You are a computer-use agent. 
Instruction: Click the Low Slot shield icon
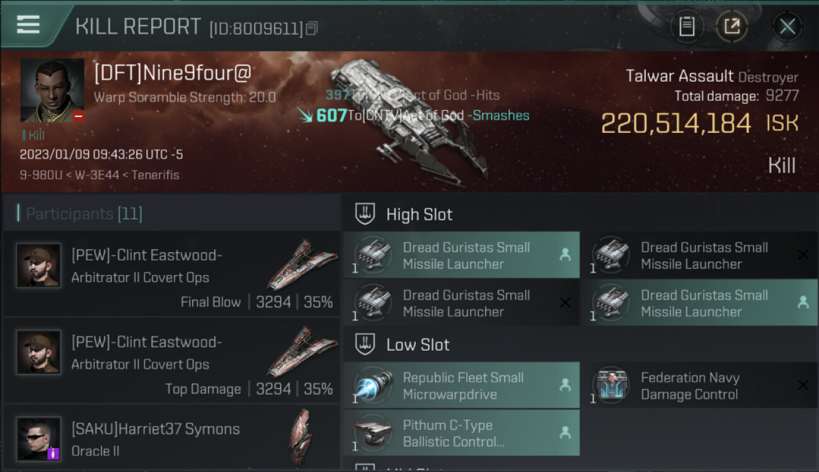pyautogui.click(x=365, y=344)
